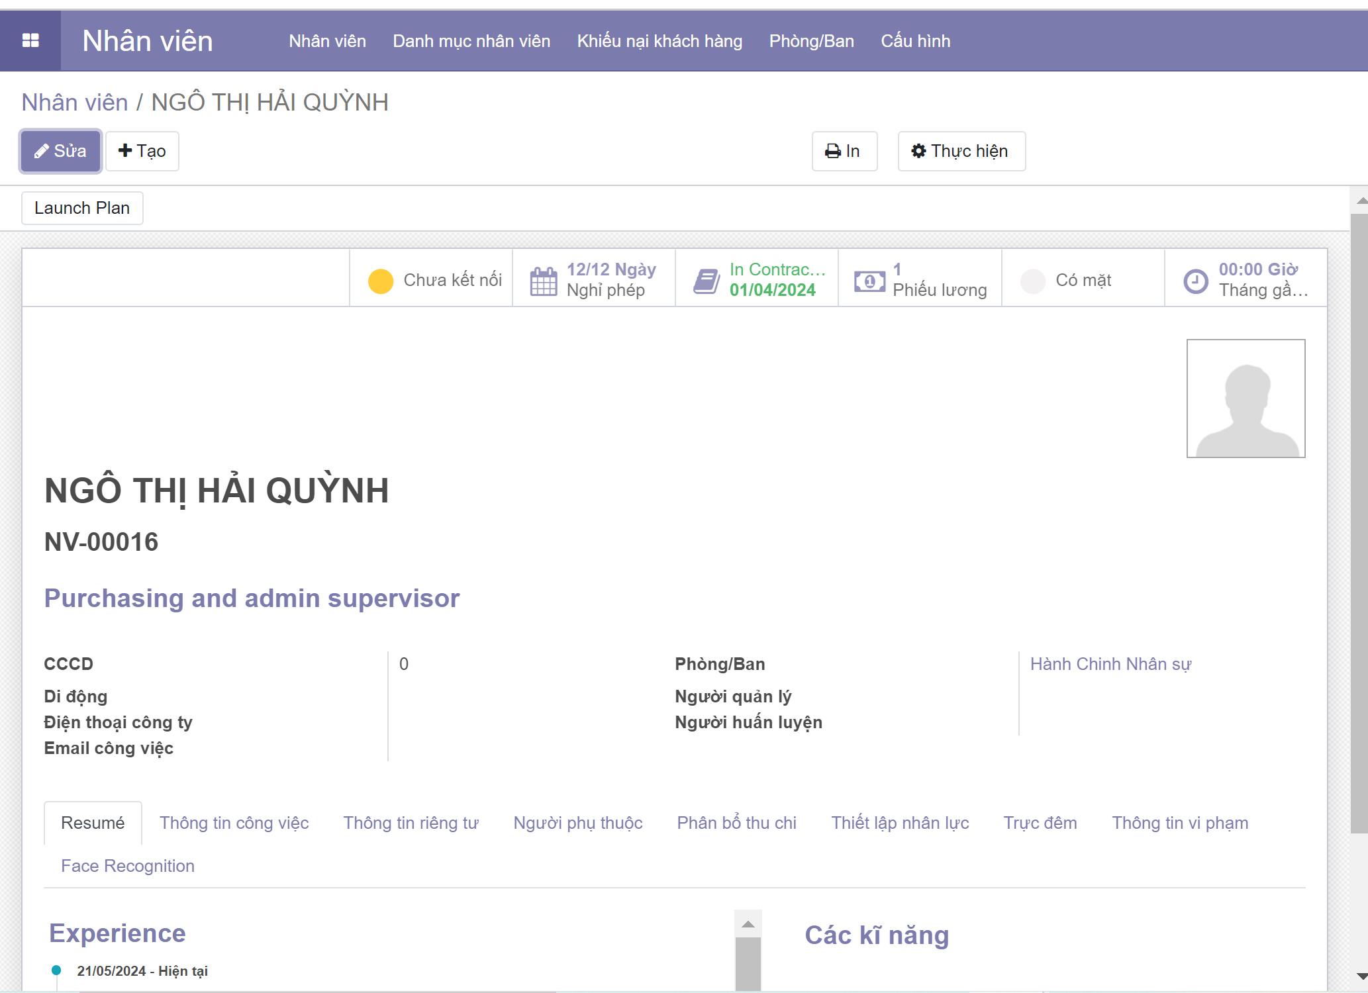Open the In print dropdown
Screen dimensions: 1368x993
(844, 151)
